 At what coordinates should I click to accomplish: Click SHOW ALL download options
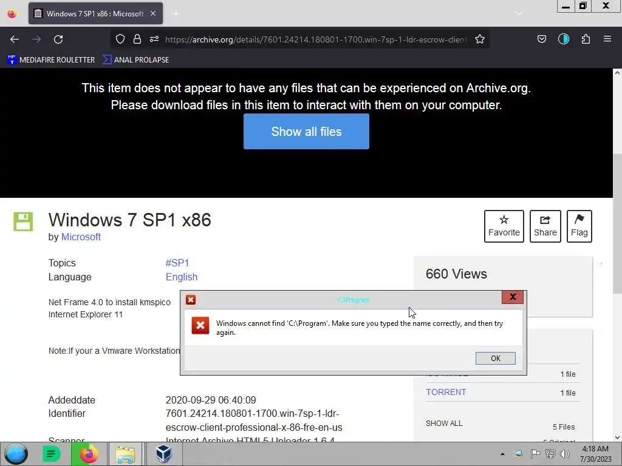tap(444, 424)
